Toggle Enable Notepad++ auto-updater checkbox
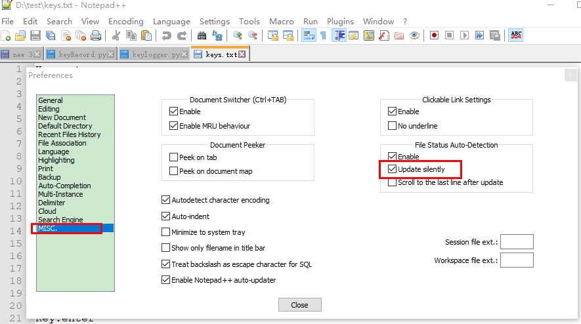Image resolution: width=581 pixels, height=324 pixels. (165, 279)
